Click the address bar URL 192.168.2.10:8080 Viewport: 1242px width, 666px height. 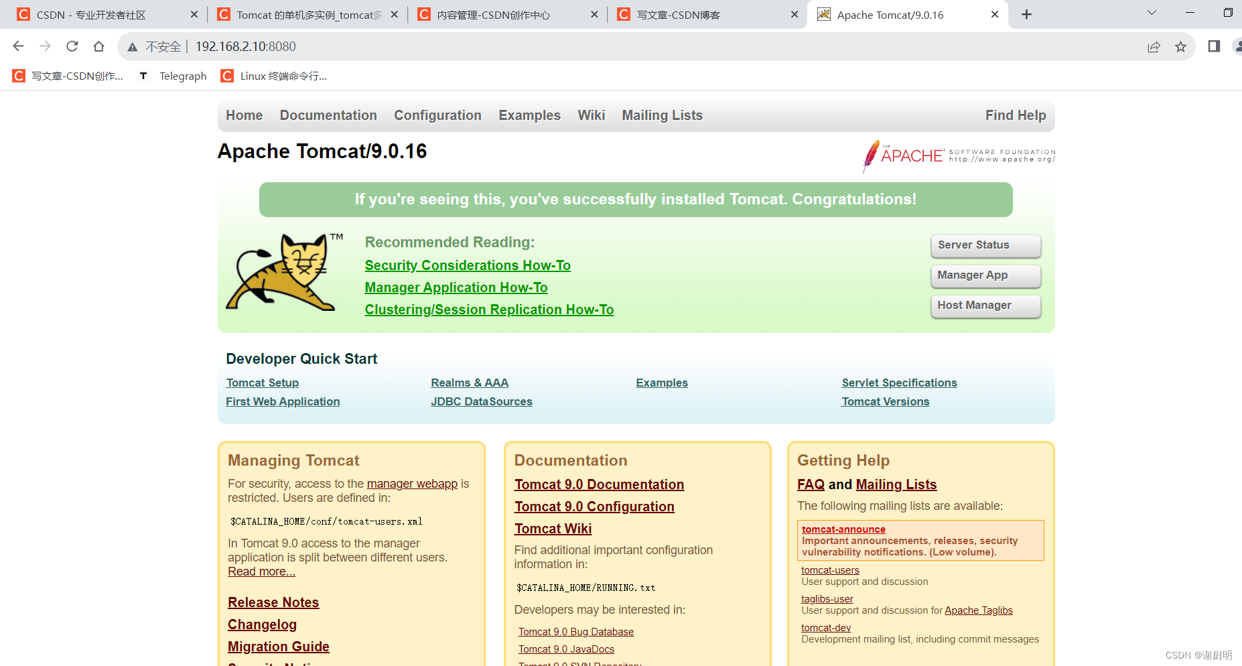click(246, 46)
